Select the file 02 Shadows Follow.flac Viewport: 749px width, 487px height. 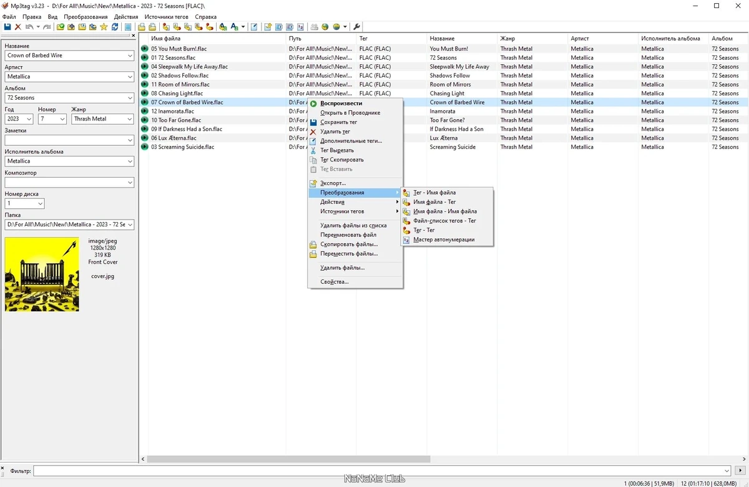[179, 75]
